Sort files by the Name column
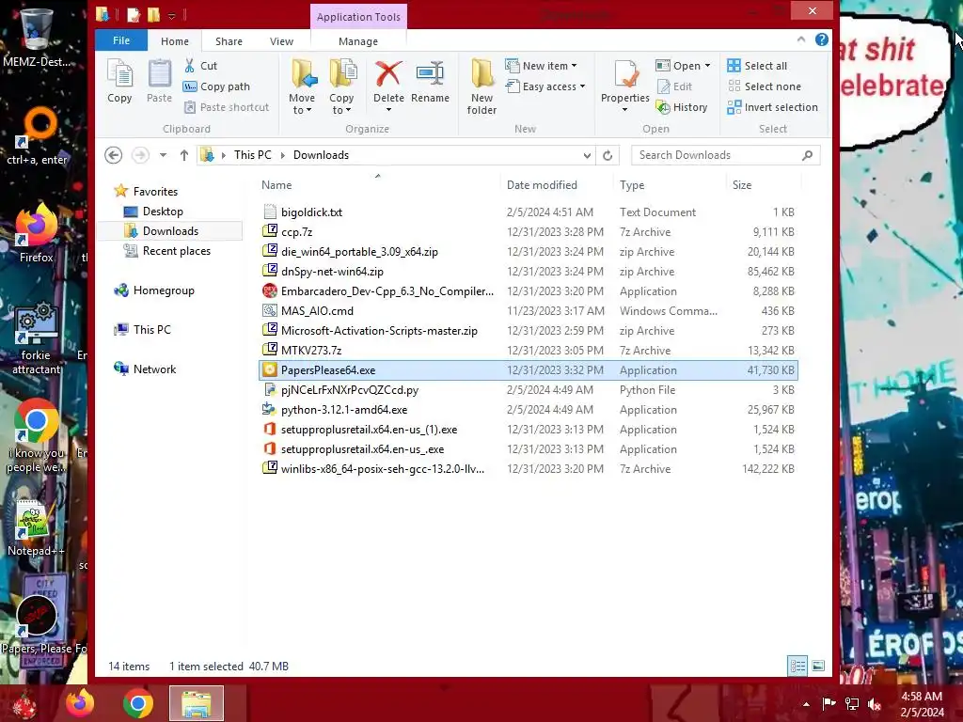Viewport: 963px width, 722px height. coord(378,185)
